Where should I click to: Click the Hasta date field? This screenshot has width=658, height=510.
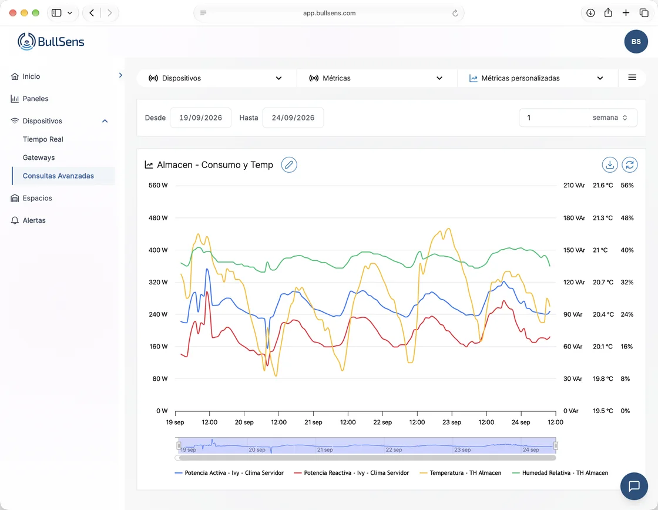click(293, 118)
